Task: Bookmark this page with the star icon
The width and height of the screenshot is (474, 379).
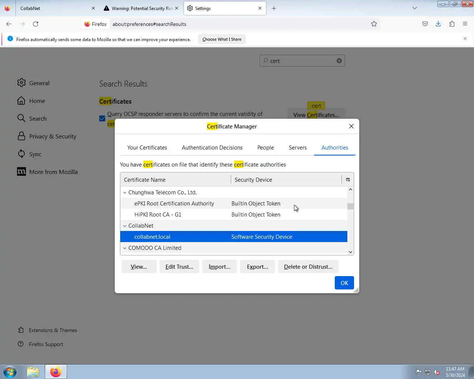Action: point(374,24)
